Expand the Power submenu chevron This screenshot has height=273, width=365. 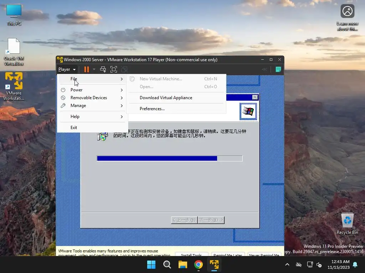click(x=122, y=90)
